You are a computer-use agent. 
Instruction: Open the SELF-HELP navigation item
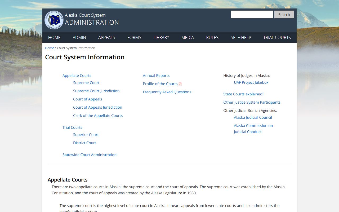(241, 37)
